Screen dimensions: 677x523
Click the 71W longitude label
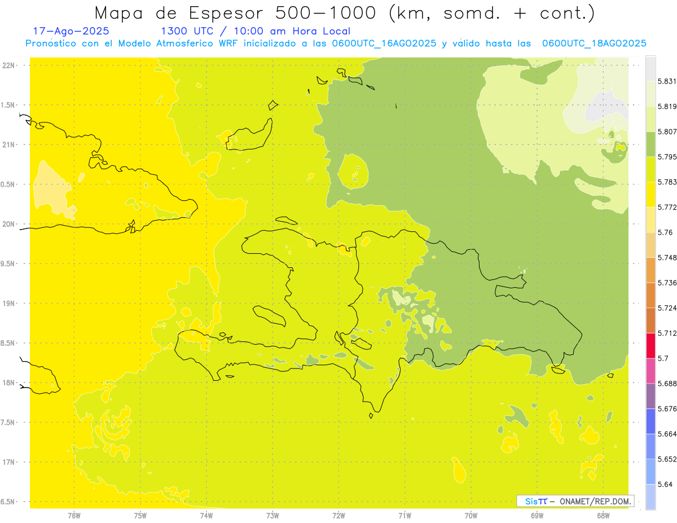click(x=405, y=515)
